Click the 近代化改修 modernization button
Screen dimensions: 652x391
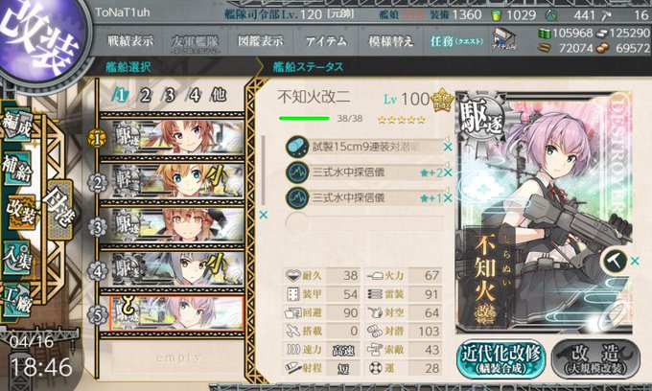pos(501,359)
